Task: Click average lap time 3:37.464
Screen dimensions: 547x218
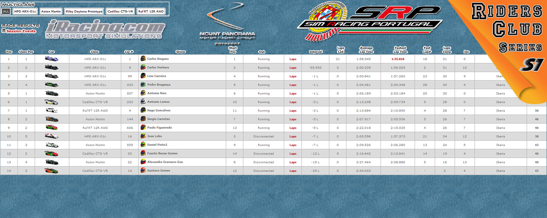Action: tap(363, 162)
